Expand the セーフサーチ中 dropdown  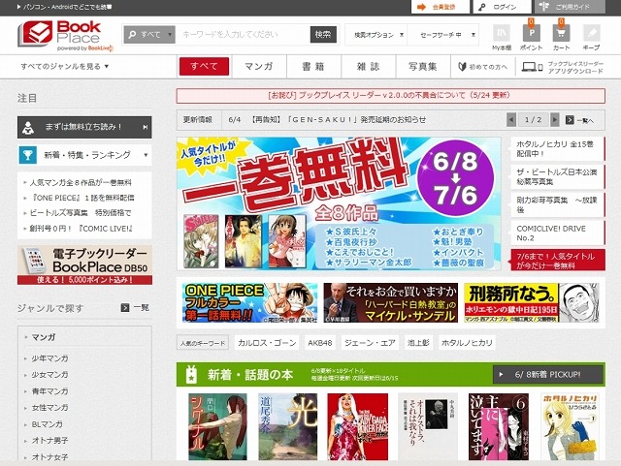click(x=442, y=35)
